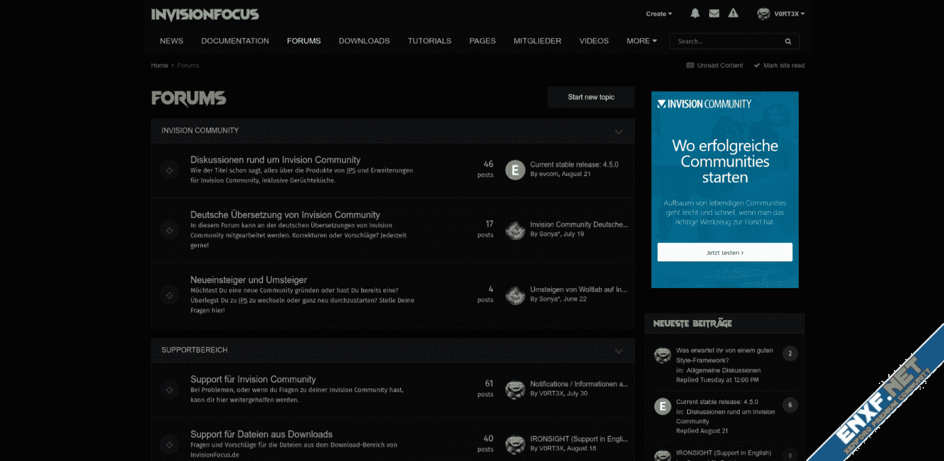Click the reports warning triangle icon
944x461 pixels.
733,14
